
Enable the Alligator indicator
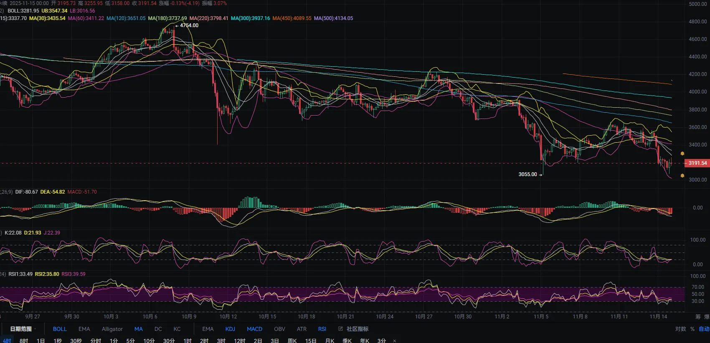(112, 329)
